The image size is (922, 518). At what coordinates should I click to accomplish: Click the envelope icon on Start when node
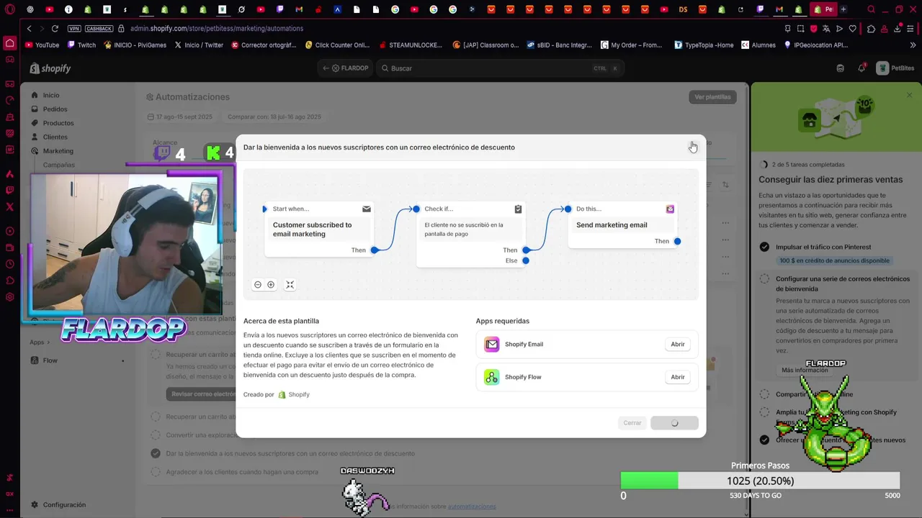pyautogui.click(x=367, y=209)
